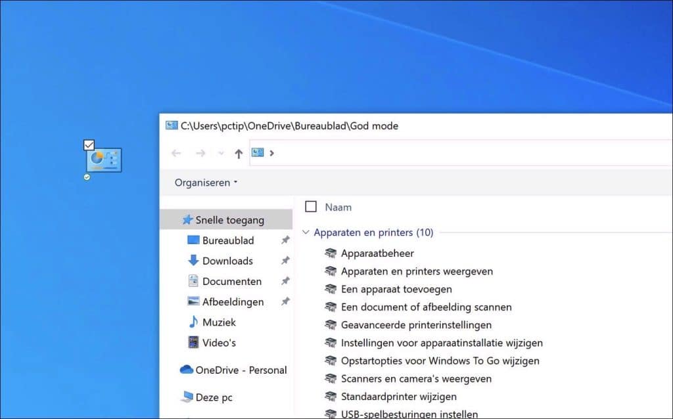Open Bureaublad in the sidebar
Viewport: 673px width, 419px height.
click(x=228, y=240)
